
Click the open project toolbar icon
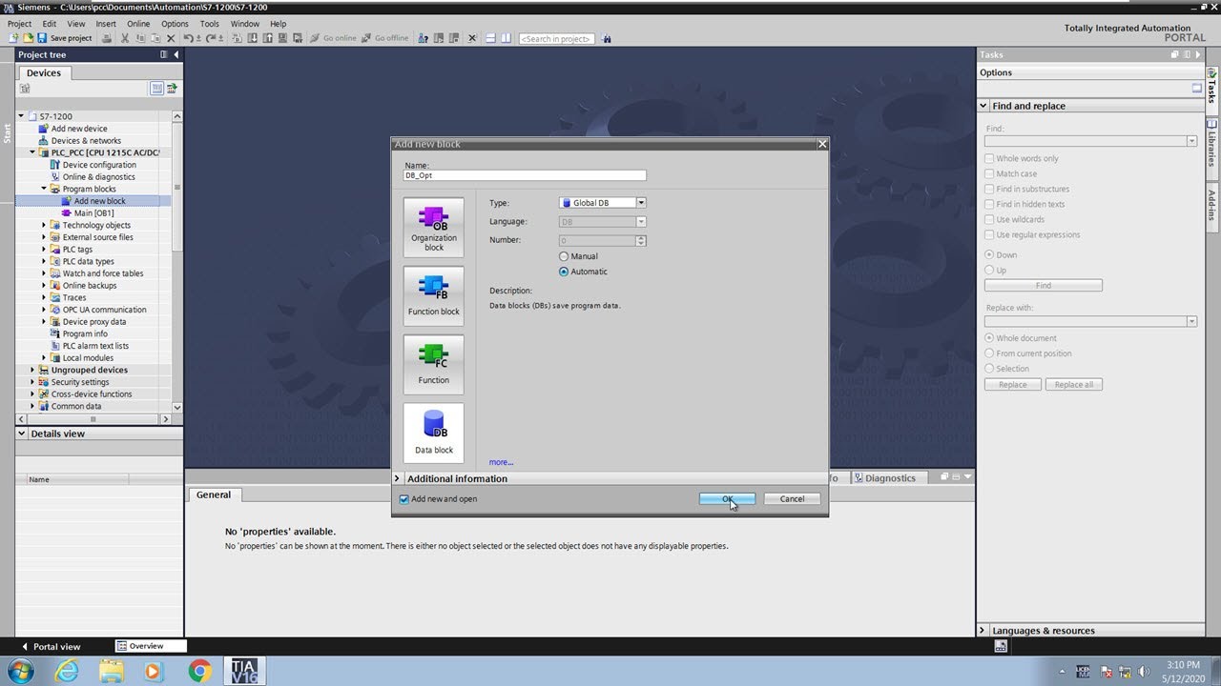click(28, 38)
